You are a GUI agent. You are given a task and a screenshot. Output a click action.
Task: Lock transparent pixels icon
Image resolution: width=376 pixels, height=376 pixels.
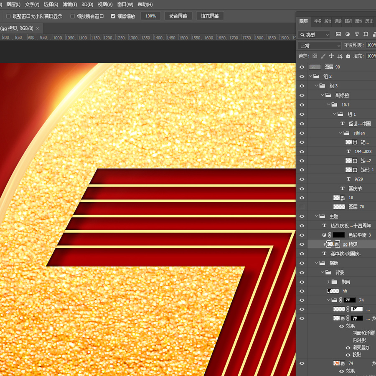tap(315, 56)
